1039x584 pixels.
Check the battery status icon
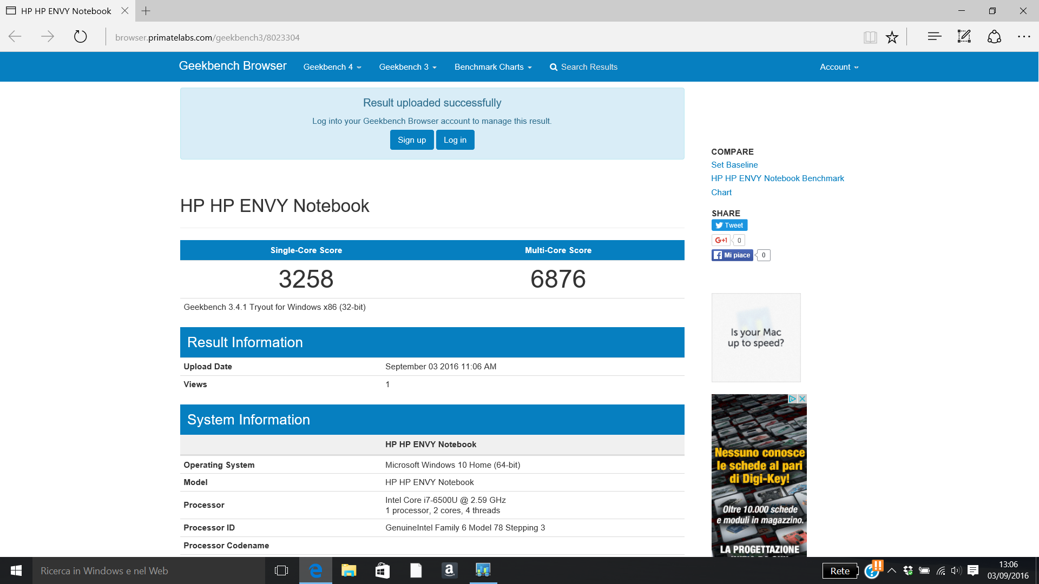[924, 570]
